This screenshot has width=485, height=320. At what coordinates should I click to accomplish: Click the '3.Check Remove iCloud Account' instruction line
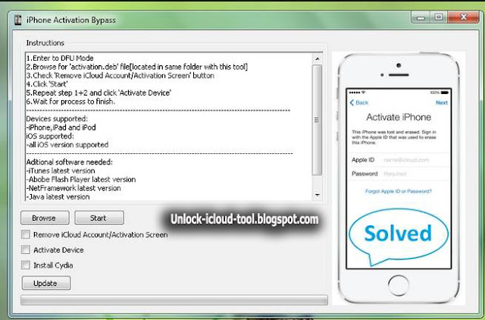[120, 76]
